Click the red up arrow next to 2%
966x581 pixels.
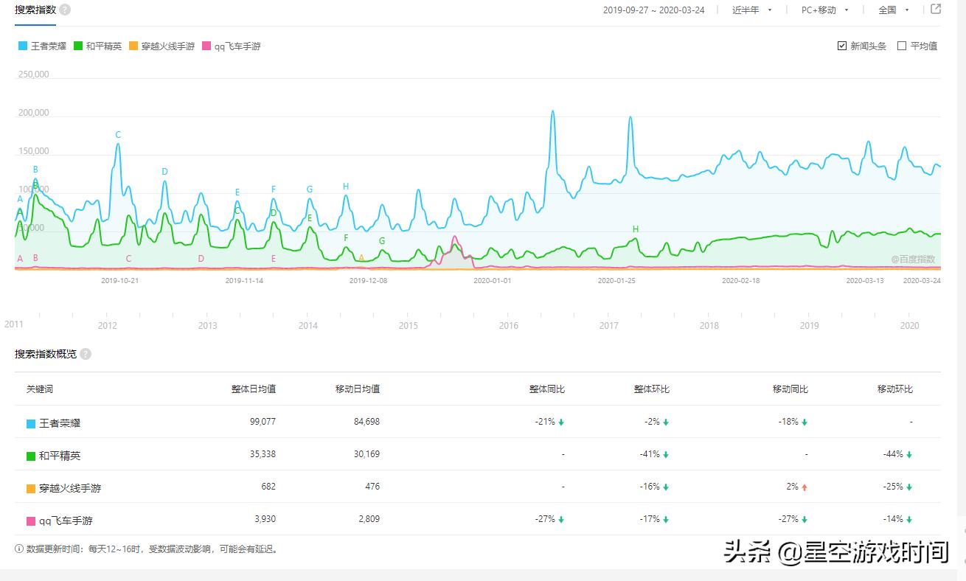tap(805, 487)
